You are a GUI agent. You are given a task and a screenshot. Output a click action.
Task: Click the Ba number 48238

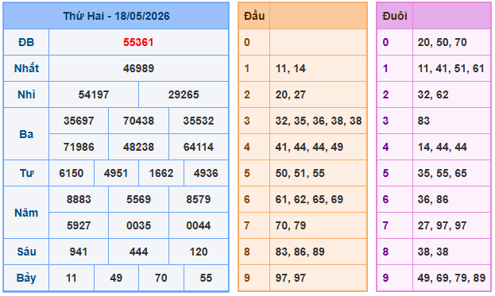click(x=138, y=147)
